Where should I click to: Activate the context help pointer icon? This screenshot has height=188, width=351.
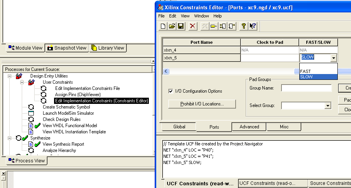(253, 26)
